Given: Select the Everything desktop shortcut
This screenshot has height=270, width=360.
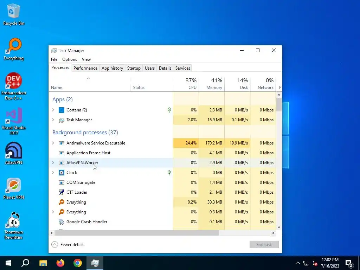Looking at the screenshot, I should (x=14, y=49).
